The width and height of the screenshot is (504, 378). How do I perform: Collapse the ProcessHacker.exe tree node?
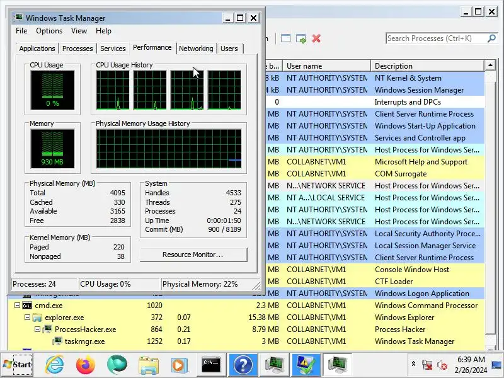(x=37, y=329)
